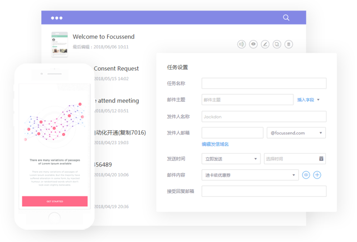Click the 发件人名称 field showing Jackdon
This screenshot has height=242, width=357.
264,116
